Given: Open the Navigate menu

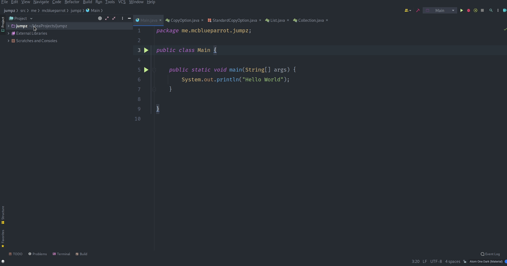Looking at the screenshot, I should coord(41,2).
